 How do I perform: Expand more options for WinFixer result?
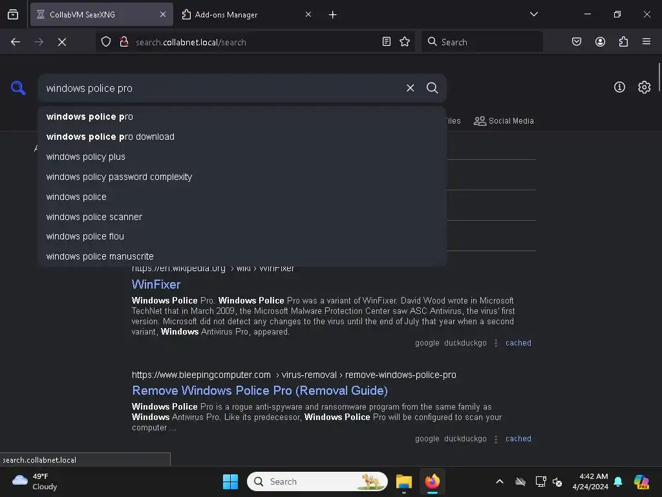(496, 343)
